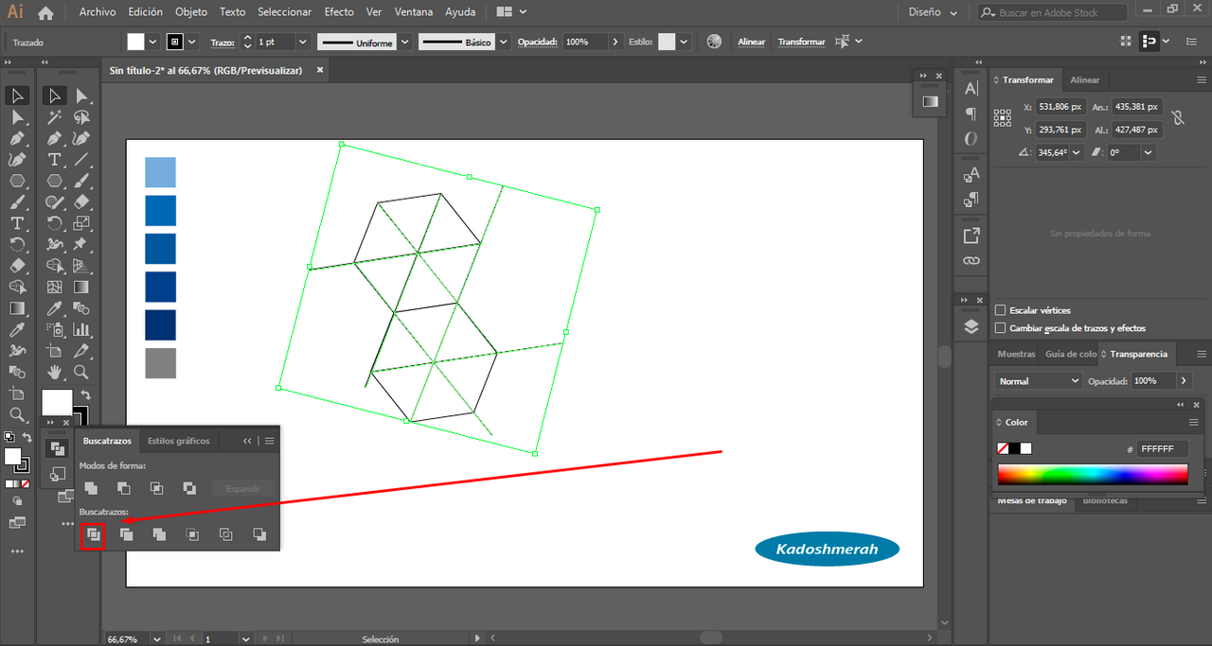Screen dimensions: 1212x646
Task: Switch to the Muestras tab
Action: (x=1017, y=354)
